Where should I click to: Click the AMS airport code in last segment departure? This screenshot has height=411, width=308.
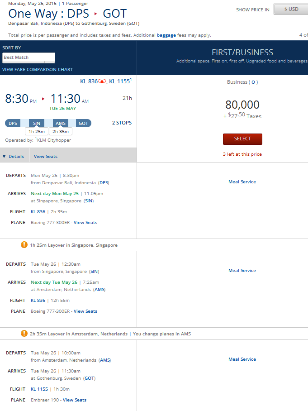[105, 360]
